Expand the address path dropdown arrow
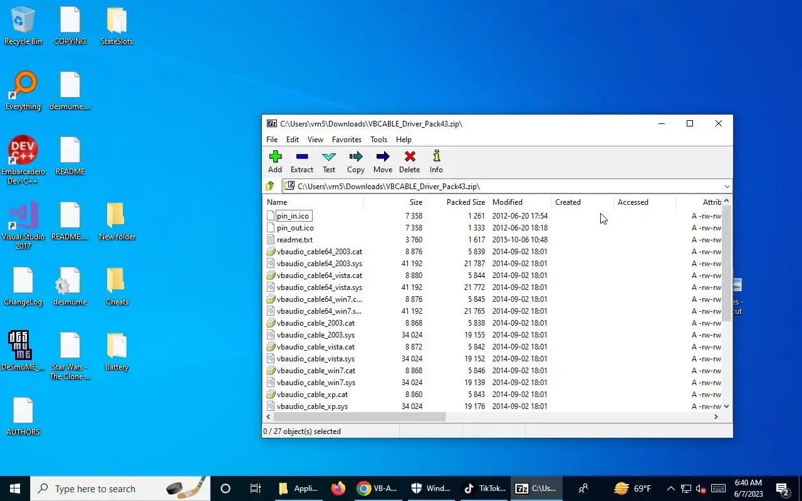This screenshot has width=802, height=501. [x=727, y=187]
